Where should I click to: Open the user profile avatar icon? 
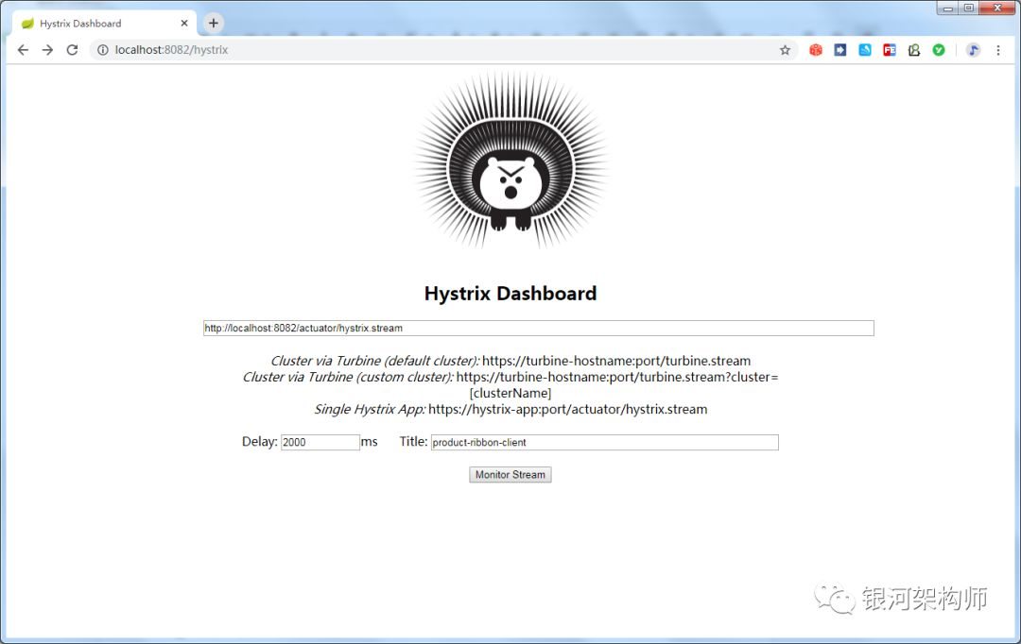[973, 50]
